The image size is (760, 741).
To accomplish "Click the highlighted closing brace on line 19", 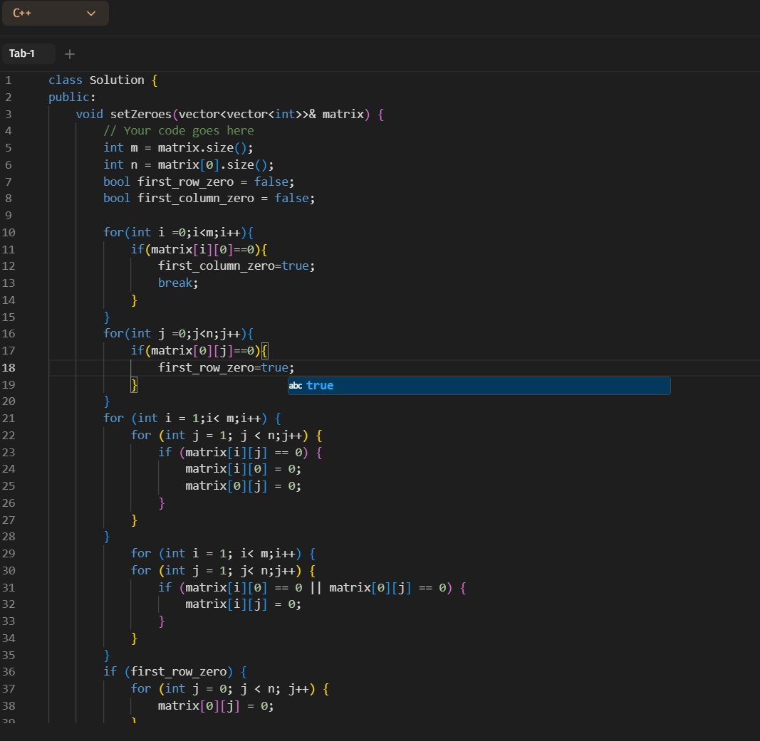I will pyautogui.click(x=134, y=385).
